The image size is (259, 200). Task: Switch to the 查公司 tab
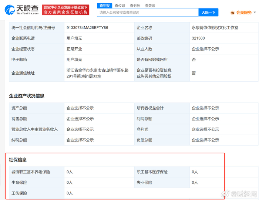pos(120,6)
